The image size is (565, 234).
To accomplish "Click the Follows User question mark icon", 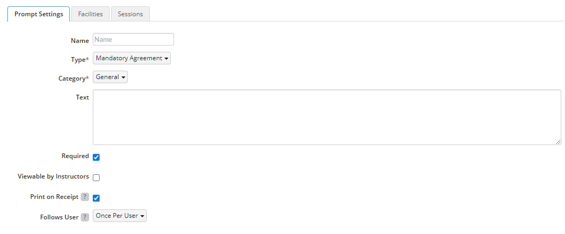I will point(85,217).
